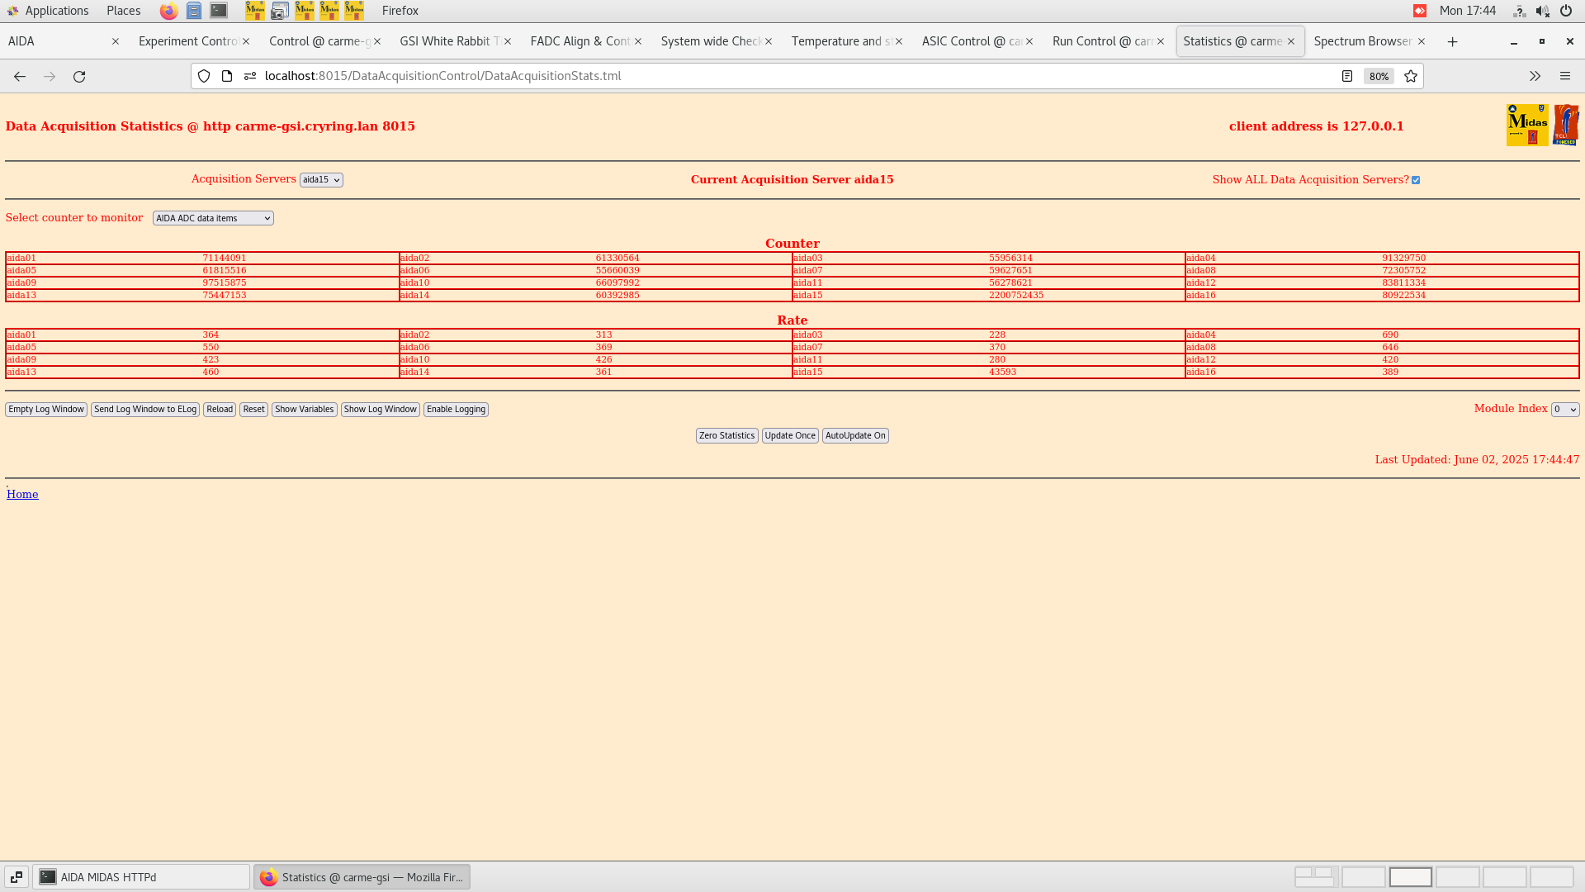This screenshot has height=892, width=1585.
Task: Switch to the Spectrum Browser tab
Action: (x=1362, y=40)
